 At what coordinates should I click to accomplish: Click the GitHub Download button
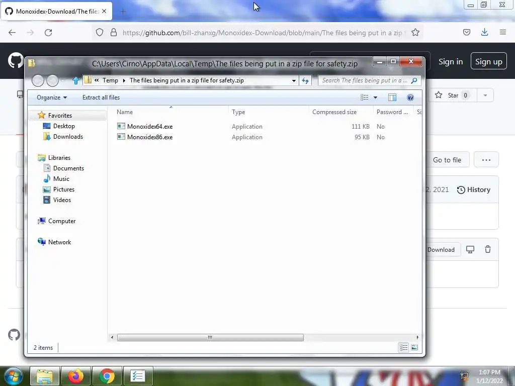click(441, 249)
